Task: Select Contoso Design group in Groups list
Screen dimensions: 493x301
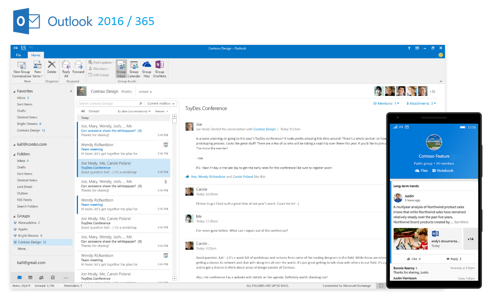Action: pos(42,242)
